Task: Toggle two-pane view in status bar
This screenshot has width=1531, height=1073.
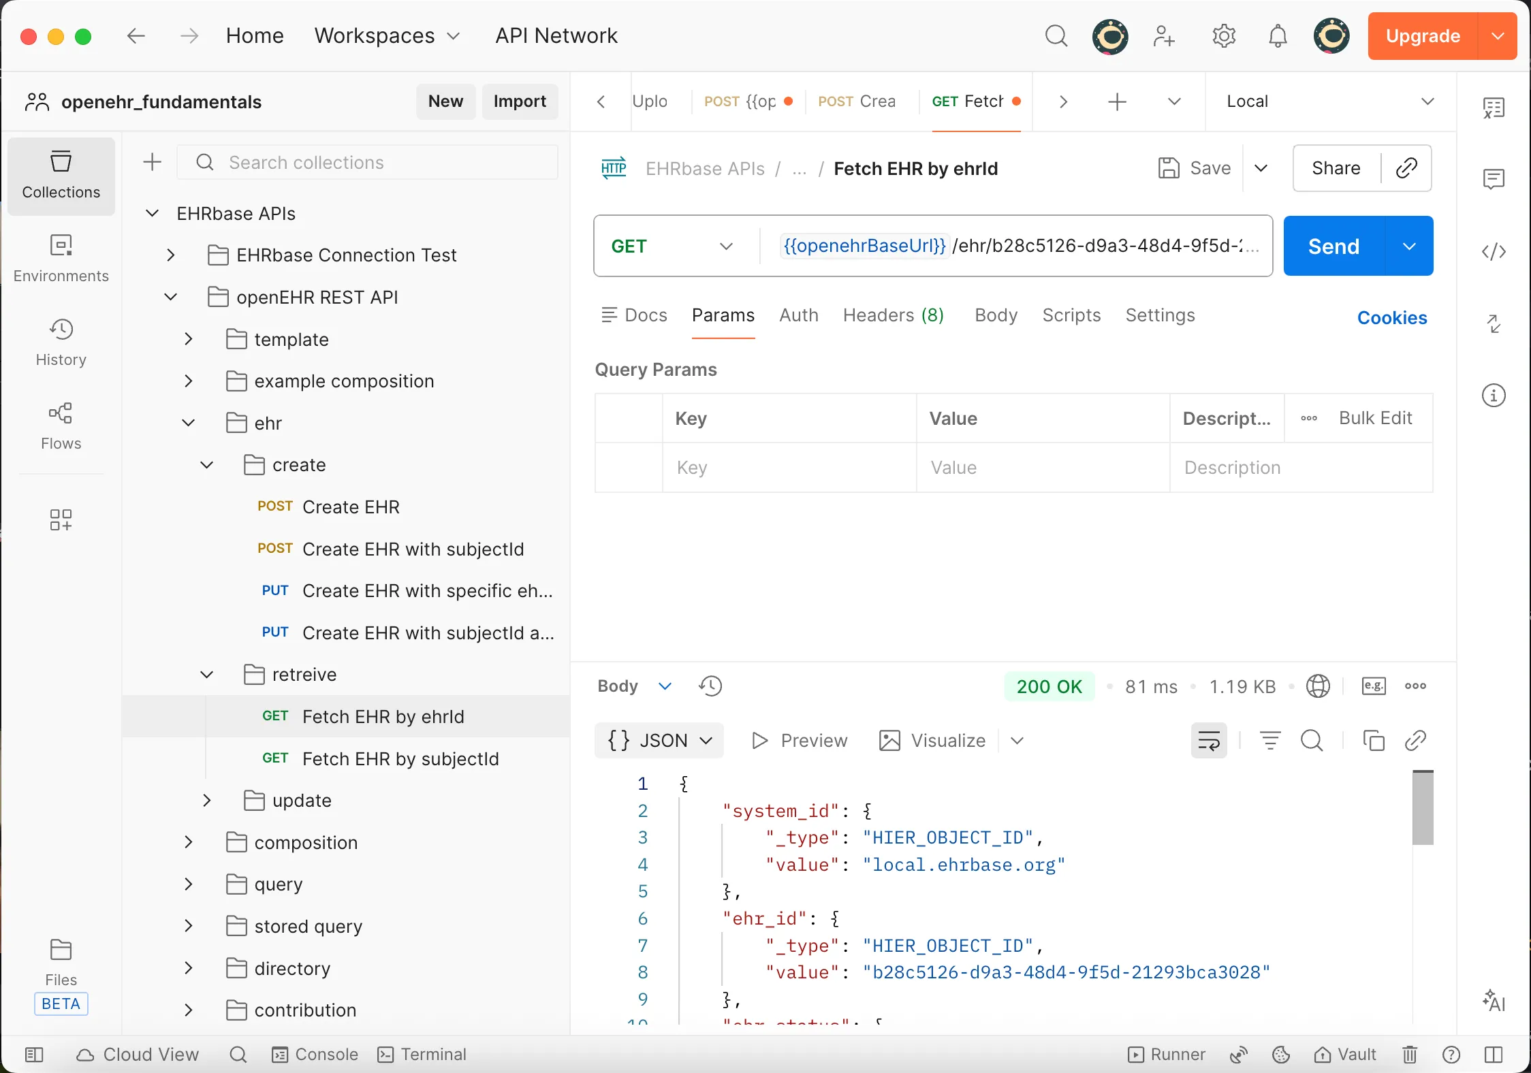Action: pyautogui.click(x=1493, y=1055)
